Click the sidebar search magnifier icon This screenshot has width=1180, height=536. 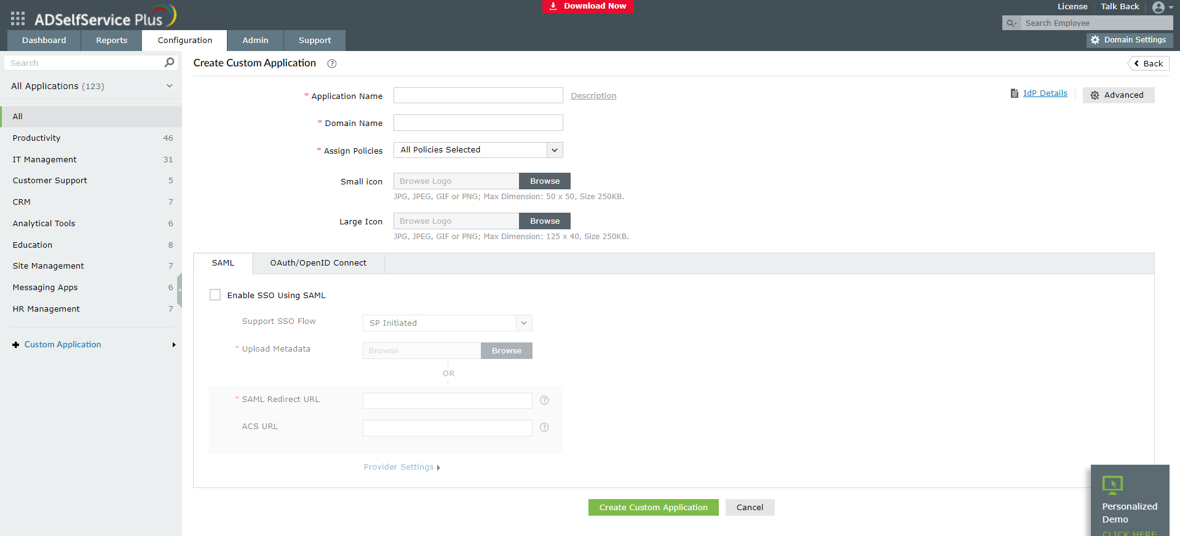point(169,62)
